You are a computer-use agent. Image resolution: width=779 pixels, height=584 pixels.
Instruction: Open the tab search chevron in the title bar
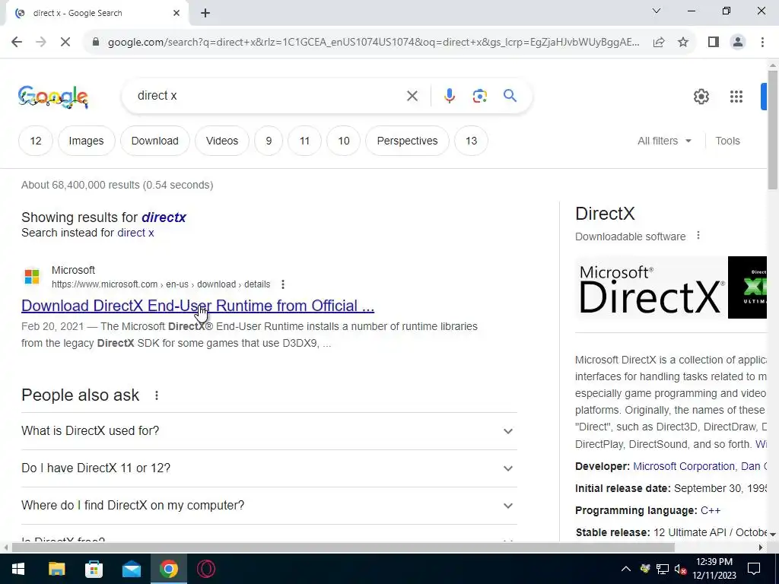pos(657,11)
